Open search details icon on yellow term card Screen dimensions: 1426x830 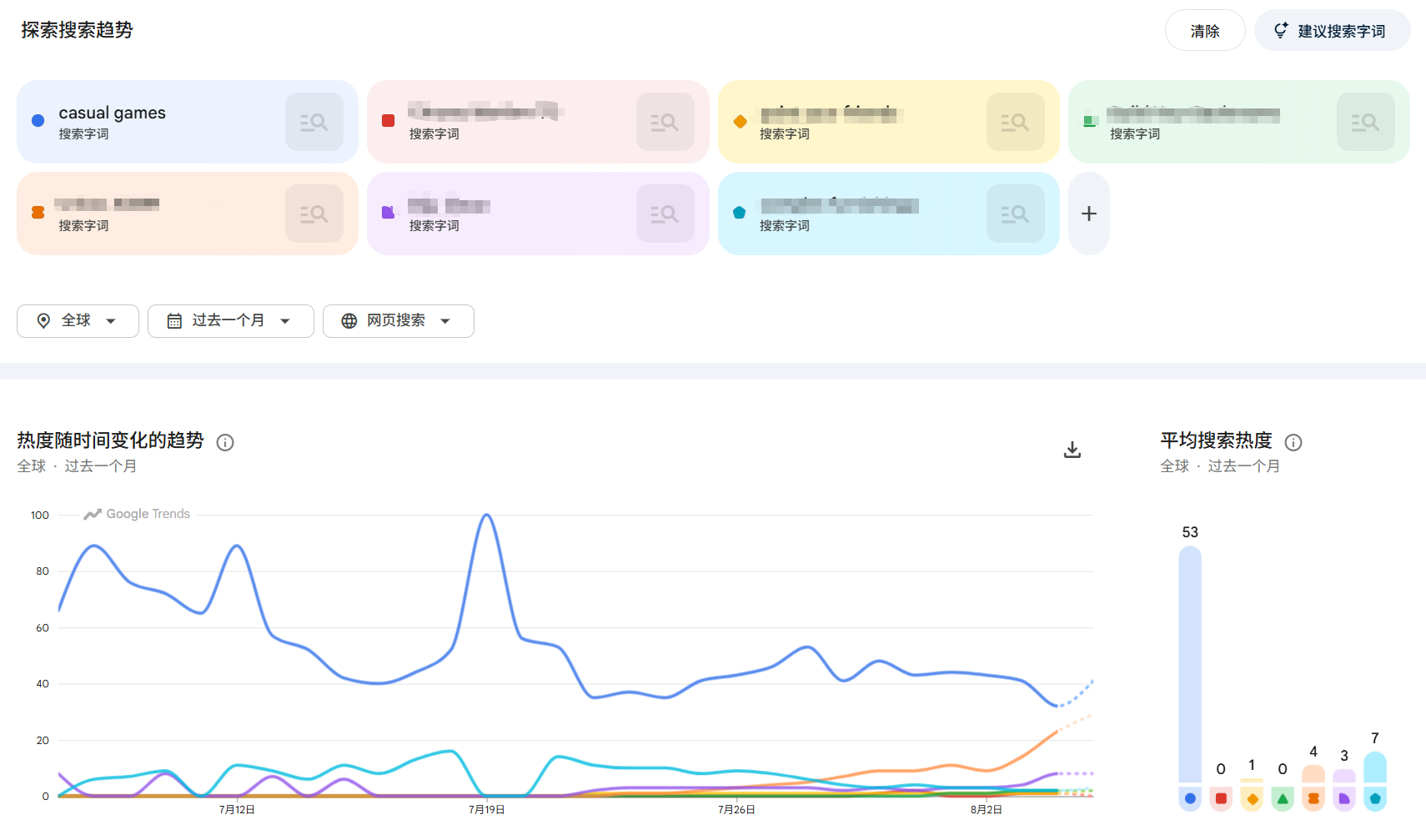[1015, 122]
